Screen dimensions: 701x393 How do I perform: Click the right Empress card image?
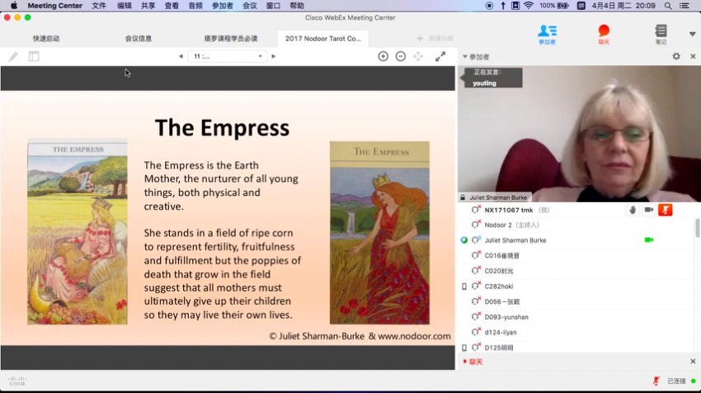pos(379,233)
